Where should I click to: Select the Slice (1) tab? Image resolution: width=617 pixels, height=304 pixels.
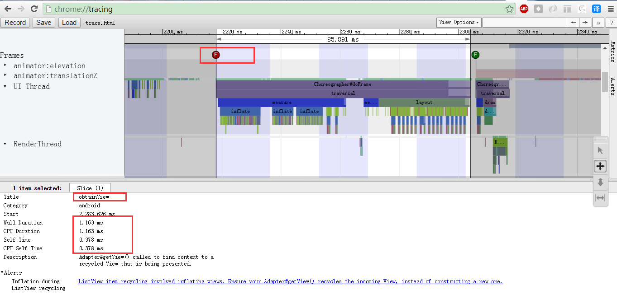(90, 188)
